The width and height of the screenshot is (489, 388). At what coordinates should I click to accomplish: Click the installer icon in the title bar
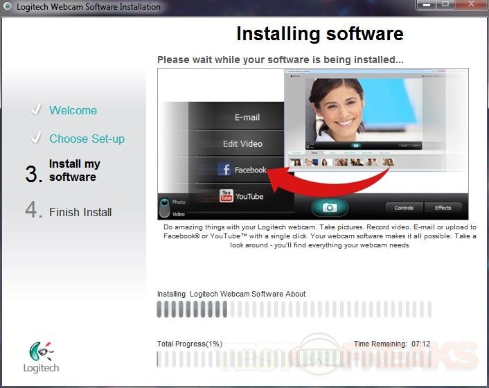pos(8,7)
